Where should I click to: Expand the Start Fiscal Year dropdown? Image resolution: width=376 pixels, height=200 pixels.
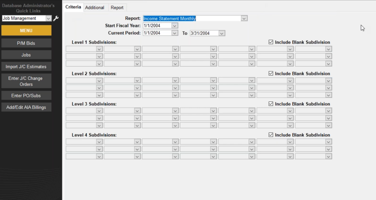[x=175, y=25]
